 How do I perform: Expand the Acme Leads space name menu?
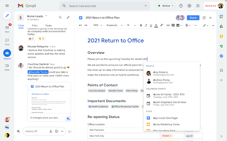(x=46, y=16)
